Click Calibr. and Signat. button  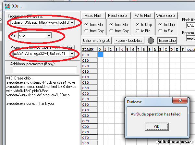coord(96,41)
